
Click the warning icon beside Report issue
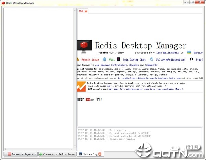click(x=78, y=59)
